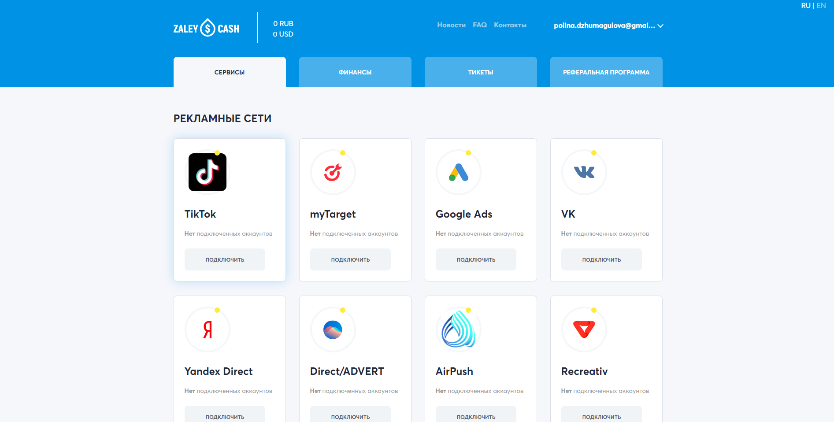Click myTarget's 'Нет подключенных аккаунтов' status
Viewport: 834px width, 422px height.
[354, 234]
